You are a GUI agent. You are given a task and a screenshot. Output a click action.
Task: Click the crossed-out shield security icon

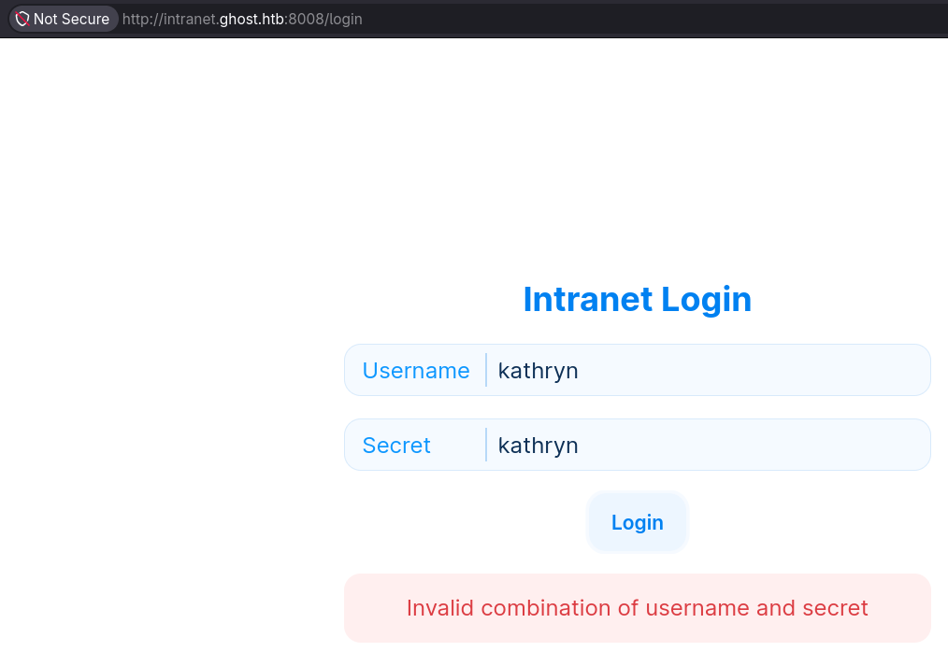tap(22, 19)
